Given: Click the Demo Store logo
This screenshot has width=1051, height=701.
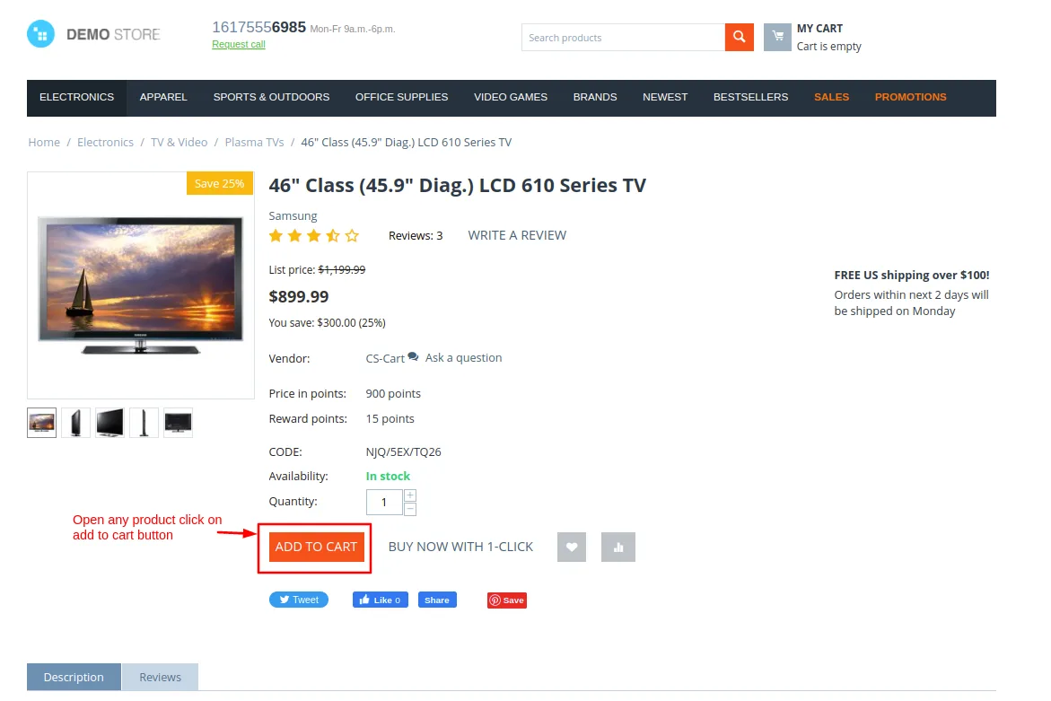Looking at the screenshot, I should pos(93,34).
